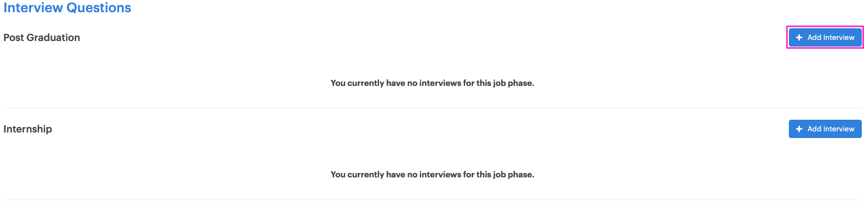The height and width of the screenshot is (204, 864).
Task: Click the word 'Questions' in the page heading
Action: click(x=98, y=8)
